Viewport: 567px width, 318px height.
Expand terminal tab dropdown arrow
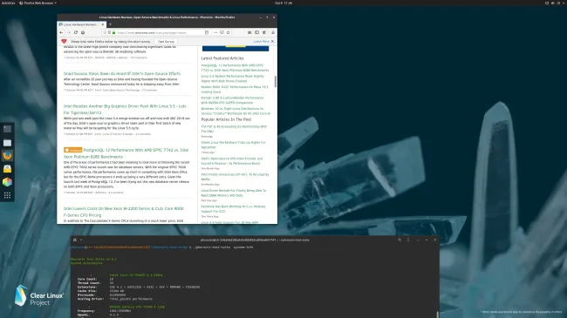tap(81, 240)
